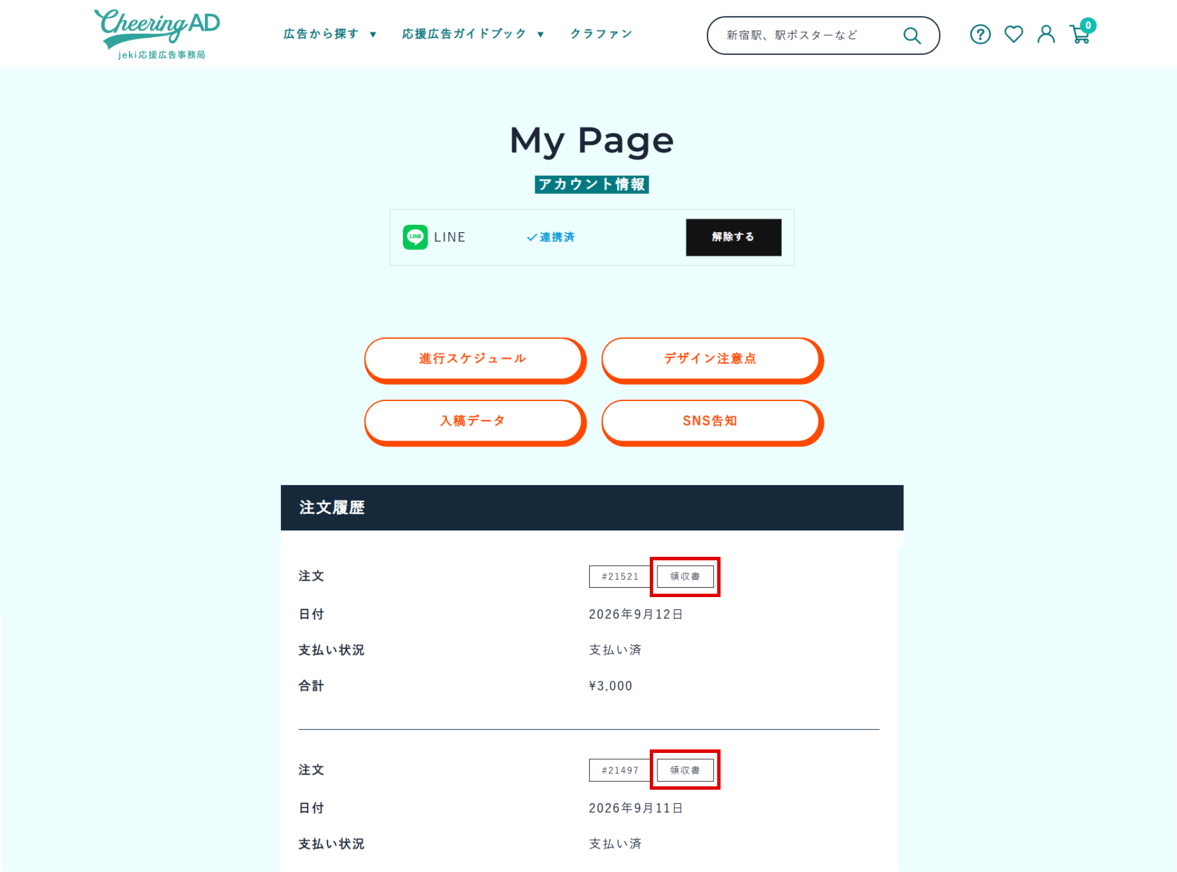Open 進行スケジュール button
This screenshot has width=1177, height=872.
(474, 360)
